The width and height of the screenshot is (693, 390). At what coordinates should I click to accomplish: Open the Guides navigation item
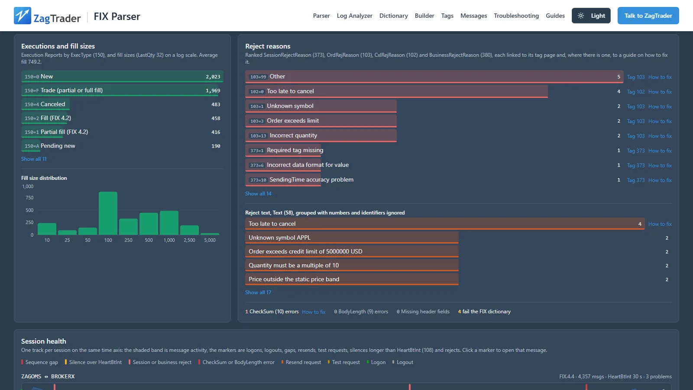555,16
